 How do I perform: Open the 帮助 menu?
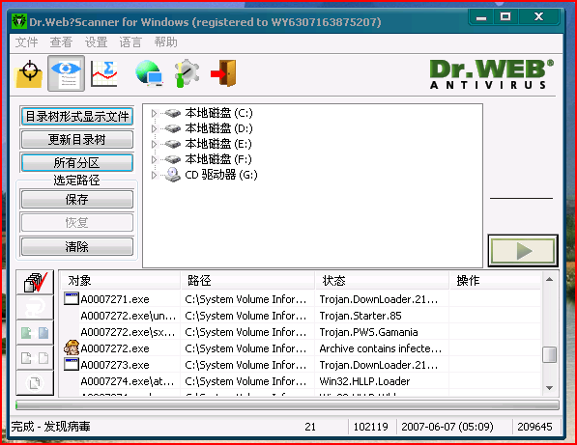(165, 42)
